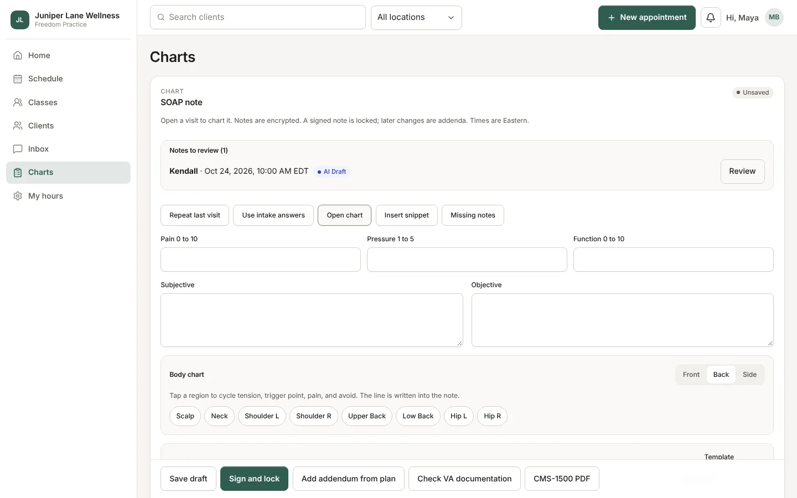Screen dimensions: 797x498
Task: Toggle the Hip R region
Action: click(493, 416)
